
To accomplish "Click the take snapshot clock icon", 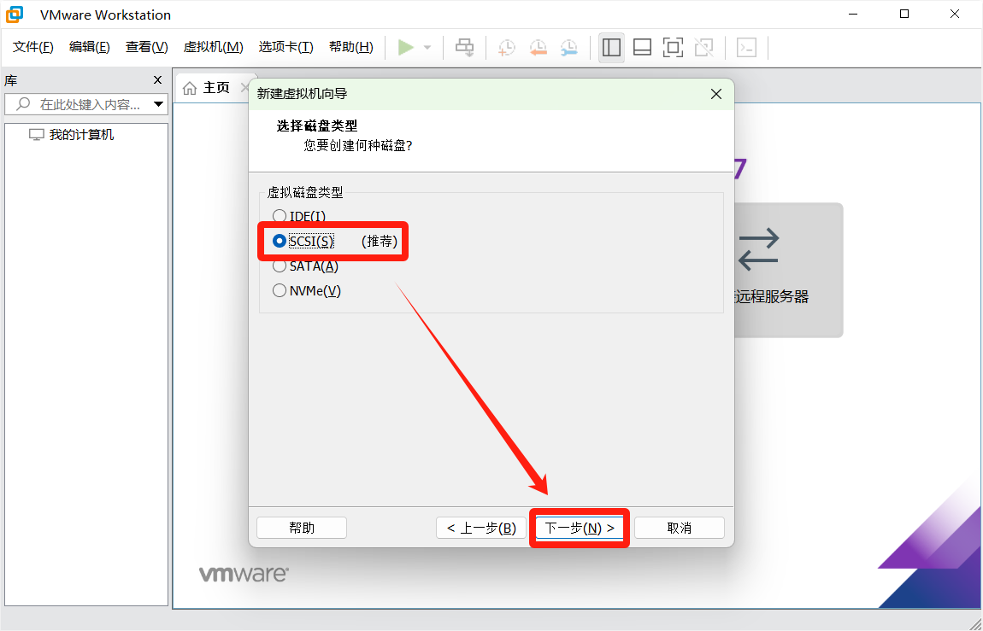I will tap(507, 48).
